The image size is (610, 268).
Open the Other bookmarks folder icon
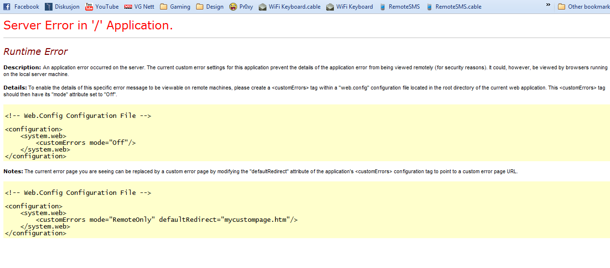[x=562, y=7]
